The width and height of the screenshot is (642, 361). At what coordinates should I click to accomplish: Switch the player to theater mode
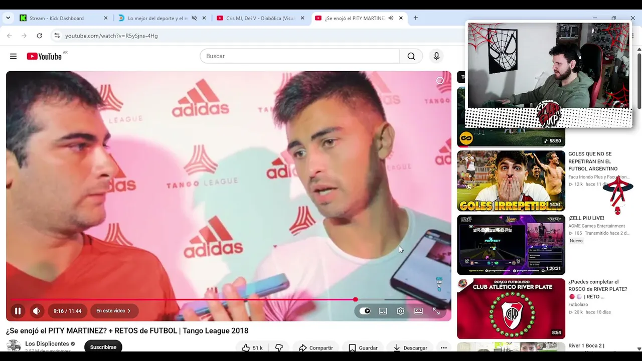pos(418,311)
